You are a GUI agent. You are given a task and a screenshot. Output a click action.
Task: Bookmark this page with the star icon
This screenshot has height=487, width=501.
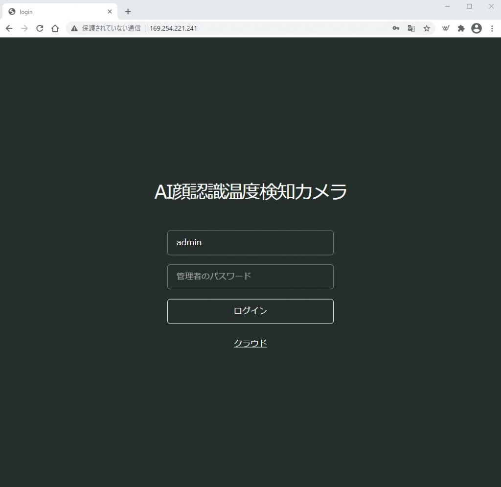pyautogui.click(x=427, y=28)
